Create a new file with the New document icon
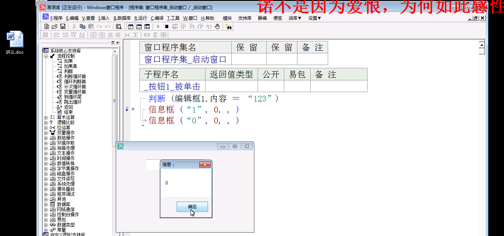Screen dimensions: 504x236 pos(47,26)
